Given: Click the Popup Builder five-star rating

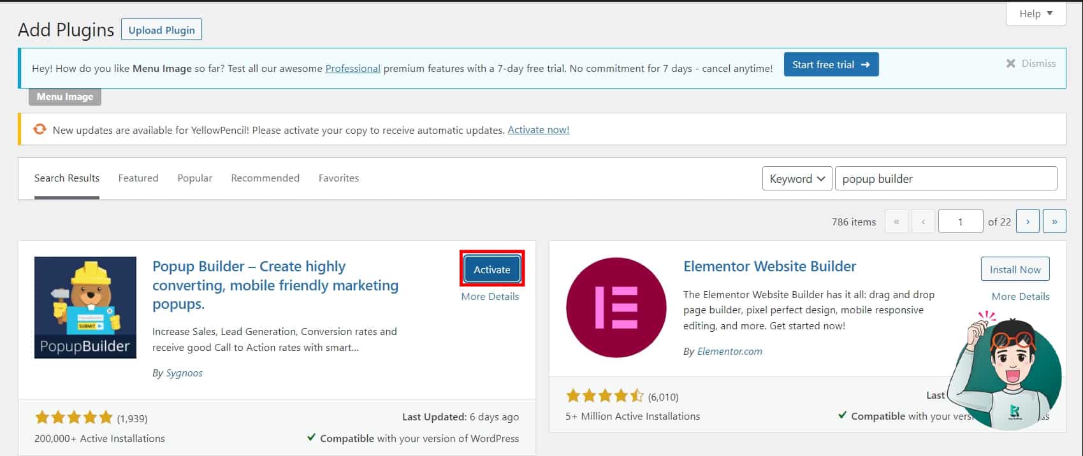Looking at the screenshot, I should click(x=73, y=417).
